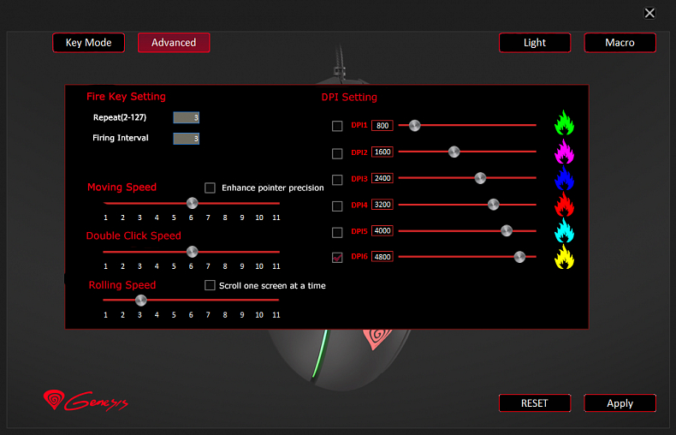The image size is (676, 435).
Task: Enable the Enhance pointer precision checkbox
Action: pyautogui.click(x=211, y=188)
